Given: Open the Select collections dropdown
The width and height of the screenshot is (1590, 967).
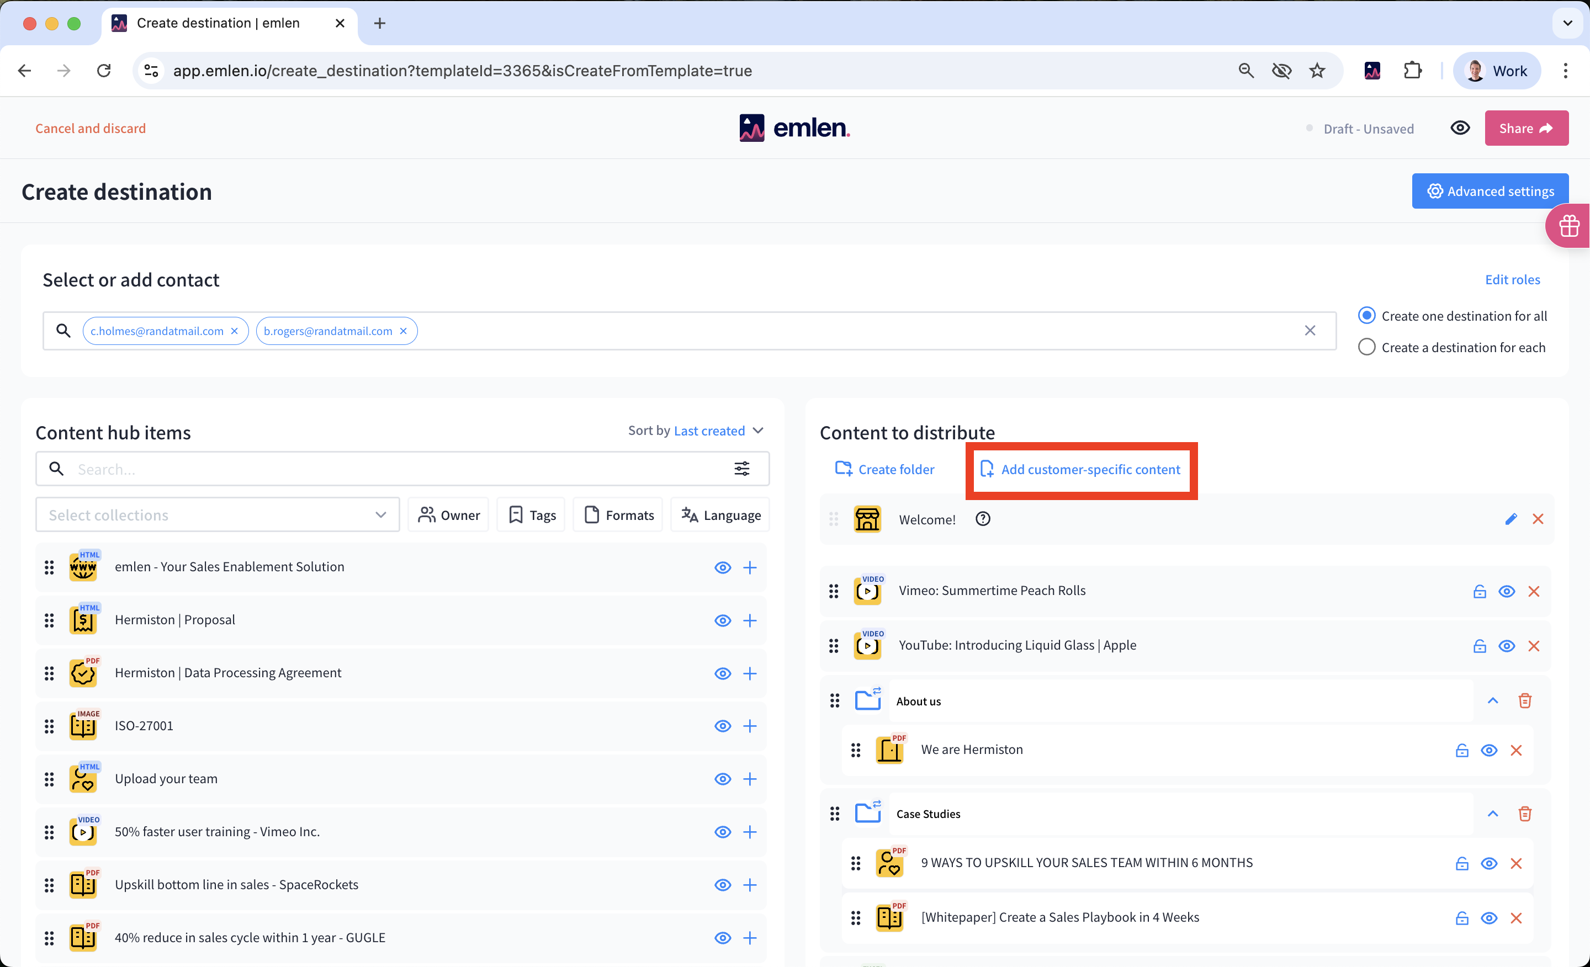Looking at the screenshot, I should [217, 516].
